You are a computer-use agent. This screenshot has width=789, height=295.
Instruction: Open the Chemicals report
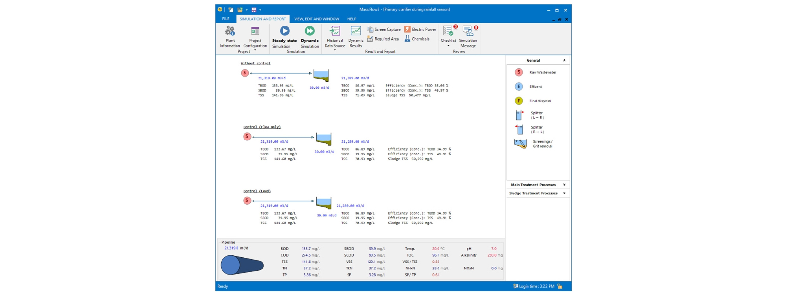tap(417, 39)
